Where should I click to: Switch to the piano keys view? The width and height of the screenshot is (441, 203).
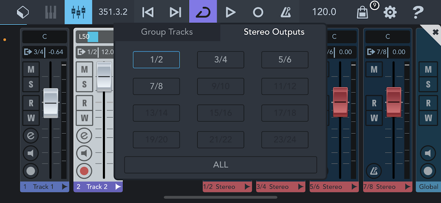pyautogui.click(x=51, y=12)
